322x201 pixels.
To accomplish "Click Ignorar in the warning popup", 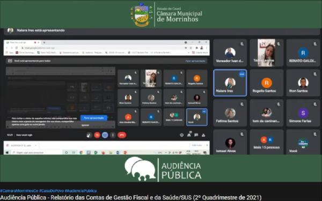I will pyautogui.click(x=85, y=125).
